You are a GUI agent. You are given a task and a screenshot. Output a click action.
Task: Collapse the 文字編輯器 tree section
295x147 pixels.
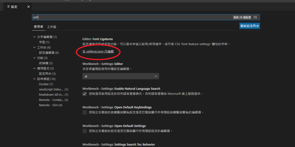point(34,37)
